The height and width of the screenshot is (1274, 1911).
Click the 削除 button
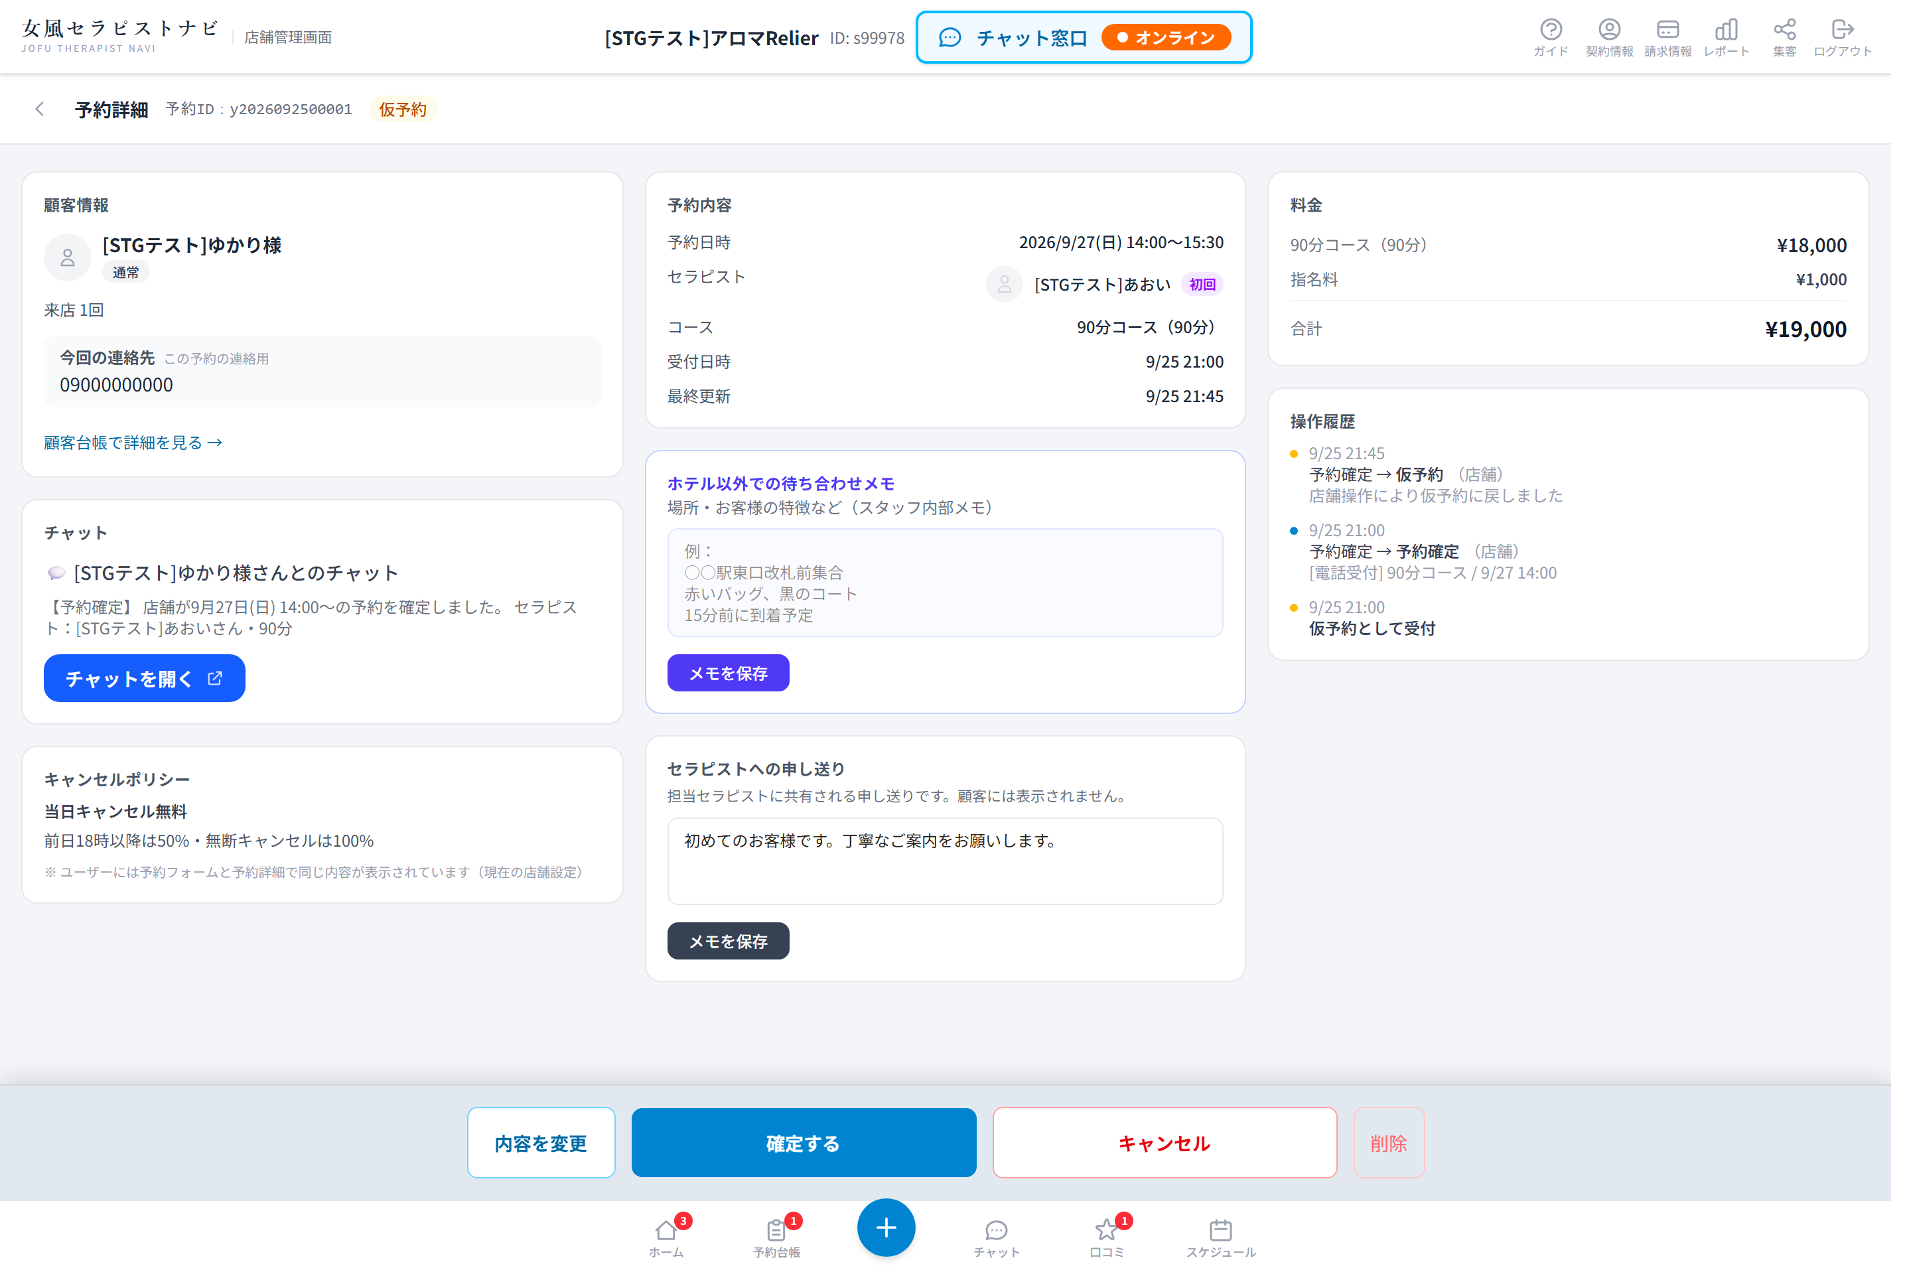(x=1403, y=1155)
